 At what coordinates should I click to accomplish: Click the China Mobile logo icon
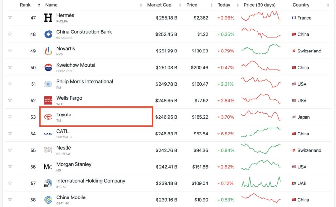48,200
